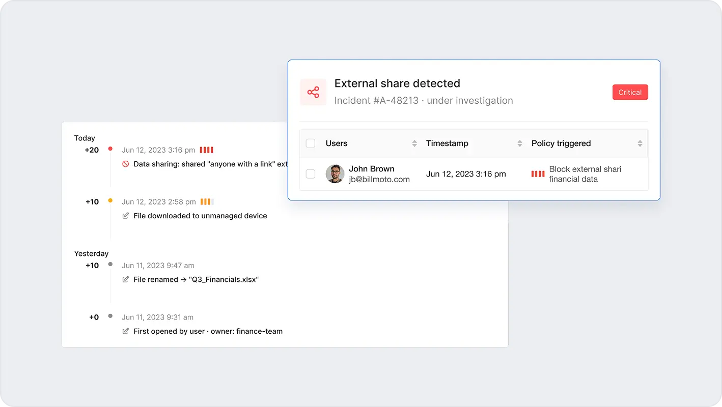Click the +20 risk score

(x=92, y=150)
